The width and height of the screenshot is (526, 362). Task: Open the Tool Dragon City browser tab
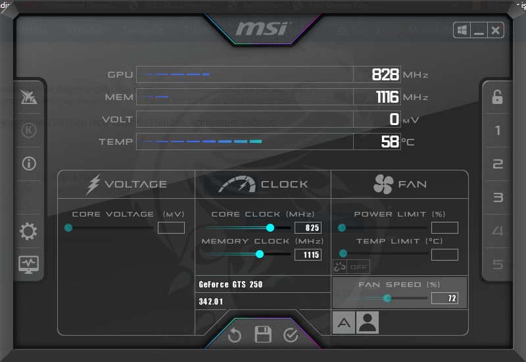tap(337, 5)
